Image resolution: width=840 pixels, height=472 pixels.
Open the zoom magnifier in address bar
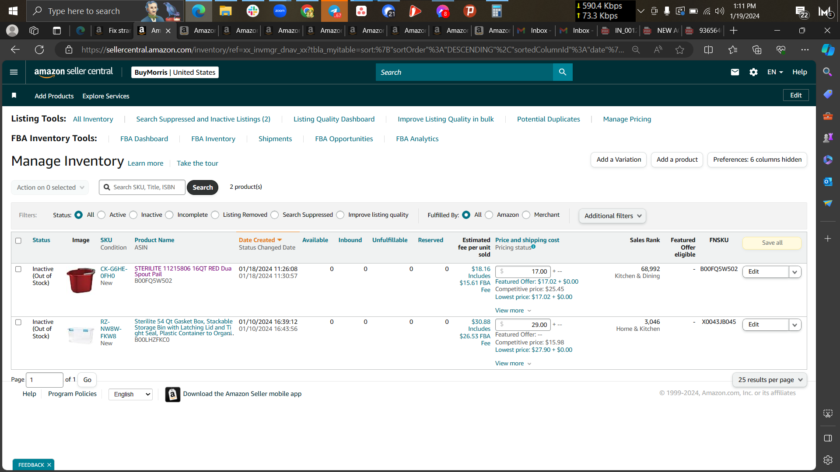(636, 50)
